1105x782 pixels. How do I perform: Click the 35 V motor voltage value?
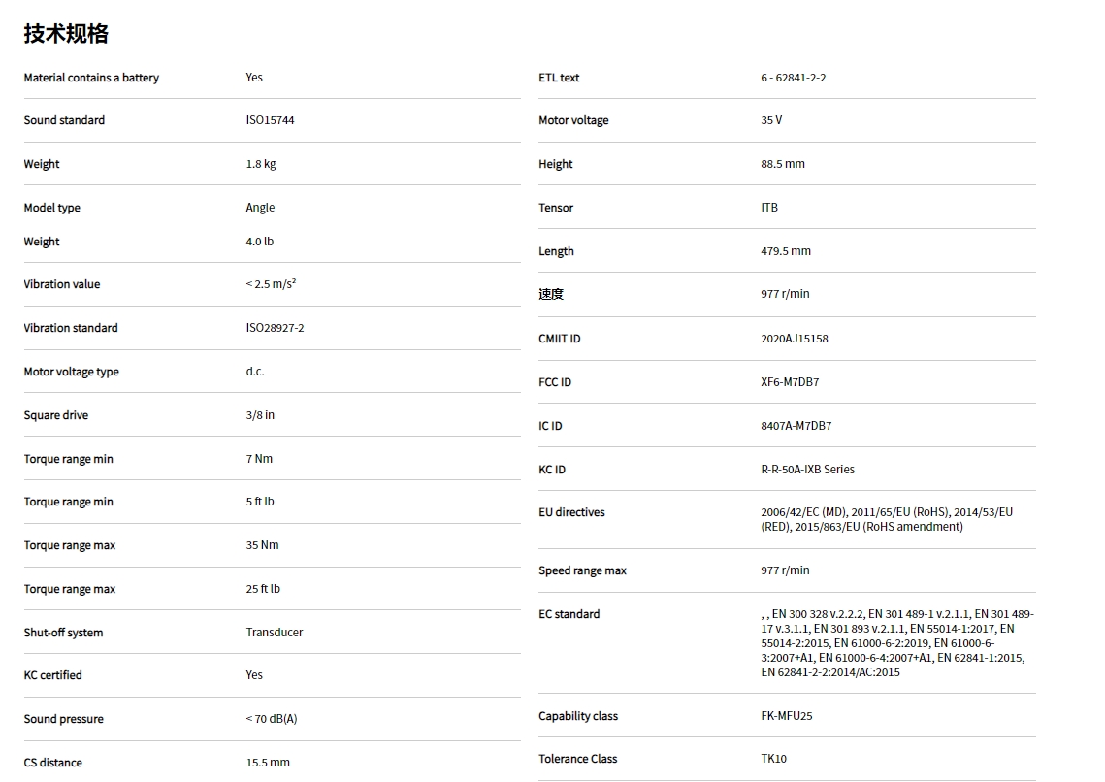771,120
